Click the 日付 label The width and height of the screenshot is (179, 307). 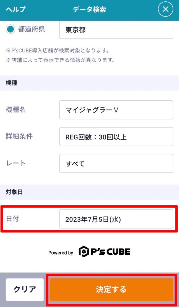(13, 219)
